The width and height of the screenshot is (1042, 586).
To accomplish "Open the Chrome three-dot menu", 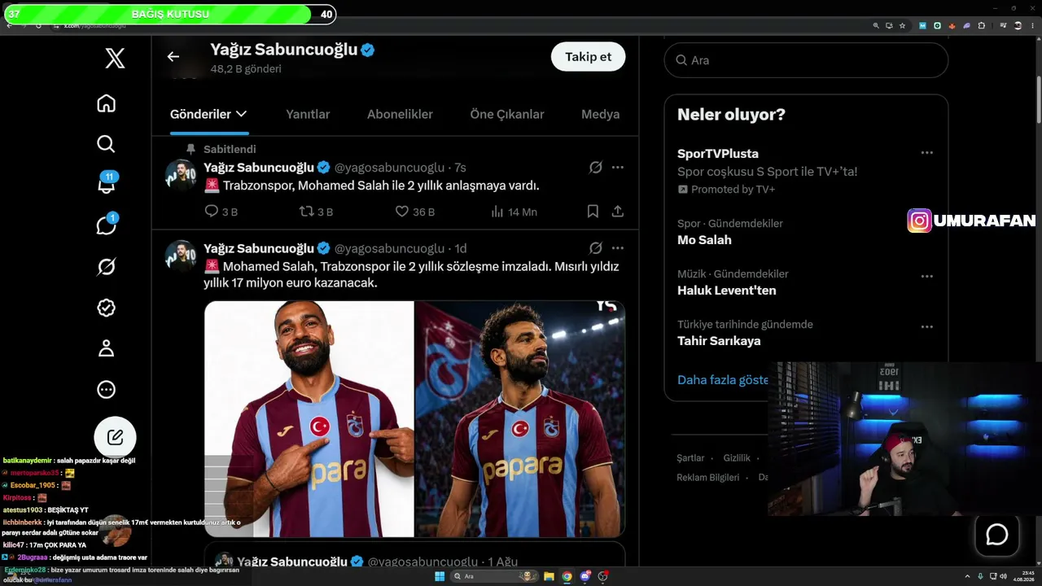I will [x=1032, y=26].
